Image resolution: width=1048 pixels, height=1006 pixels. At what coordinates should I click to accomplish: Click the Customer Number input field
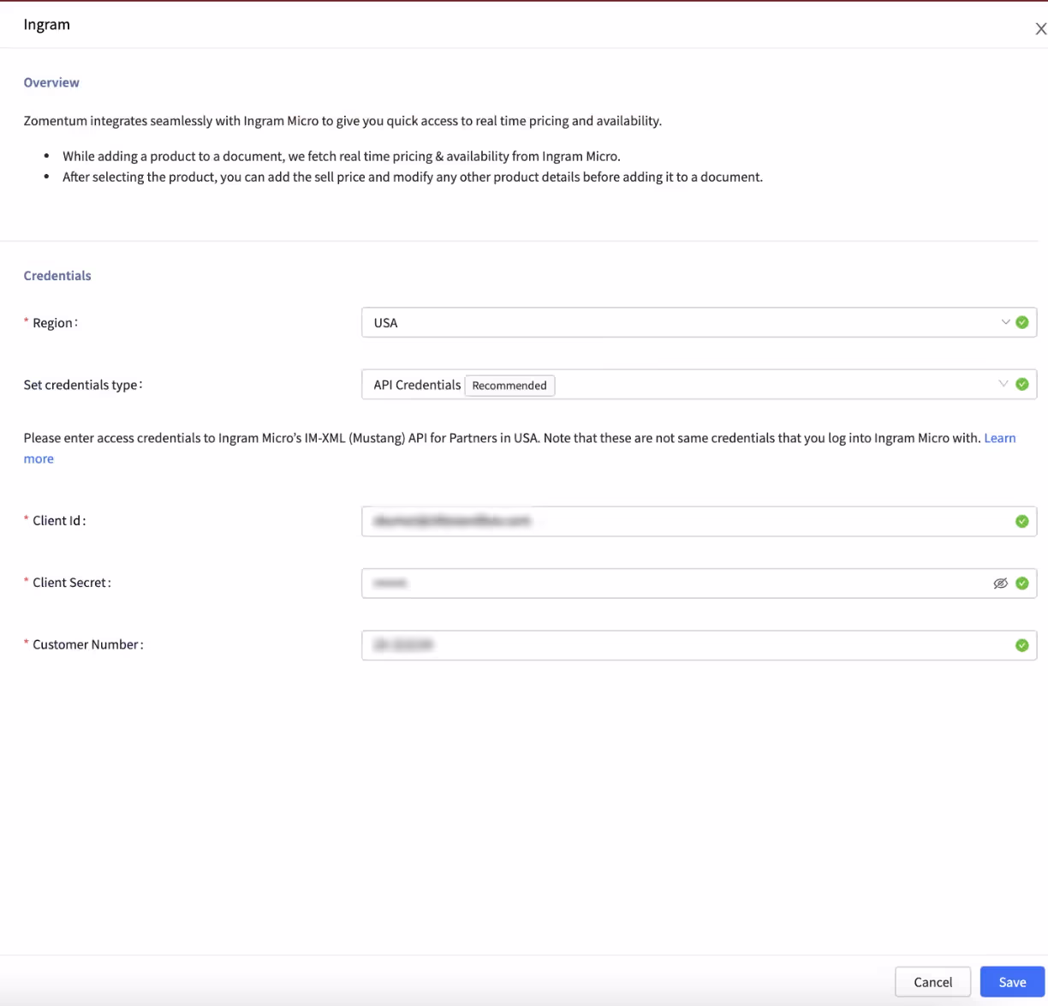699,644
